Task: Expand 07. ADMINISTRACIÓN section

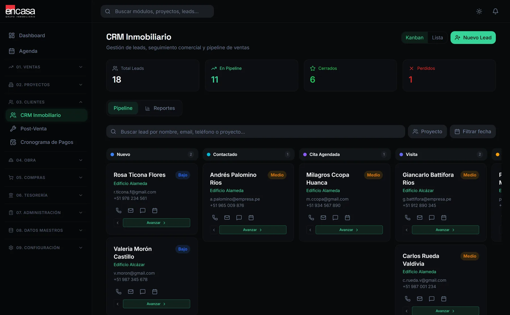Action: click(46, 213)
